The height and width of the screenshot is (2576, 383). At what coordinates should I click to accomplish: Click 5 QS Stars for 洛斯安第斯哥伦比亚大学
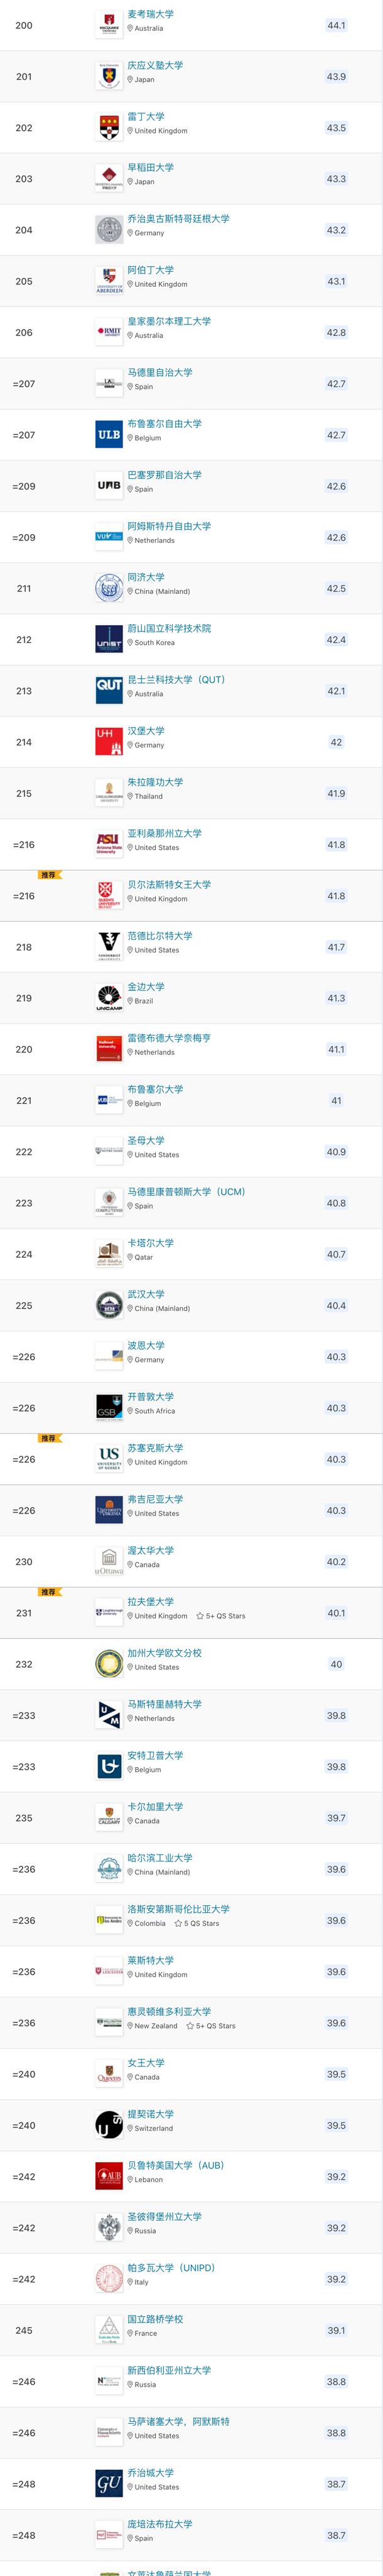[197, 1923]
